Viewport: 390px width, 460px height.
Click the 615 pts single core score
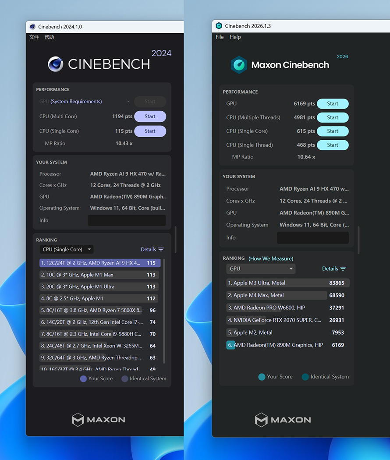pyautogui.click(x=306, y=131)
